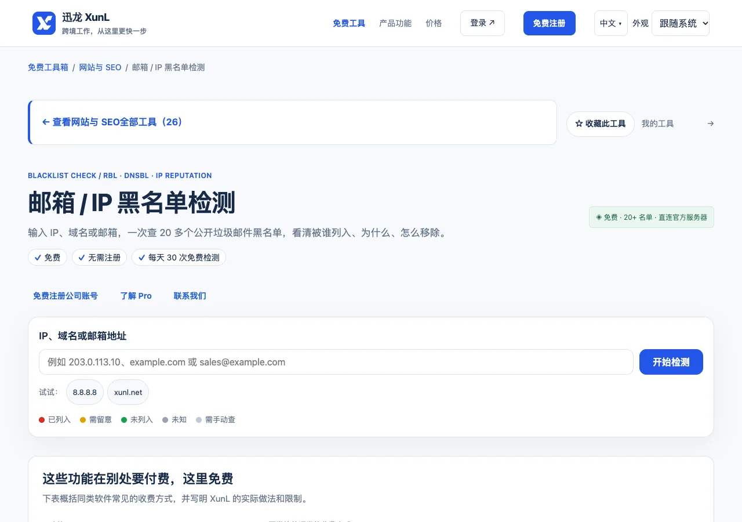742x522 pixels.
Task: Open the 跟随系统 appearance dropdown
Action: point(681,23)
